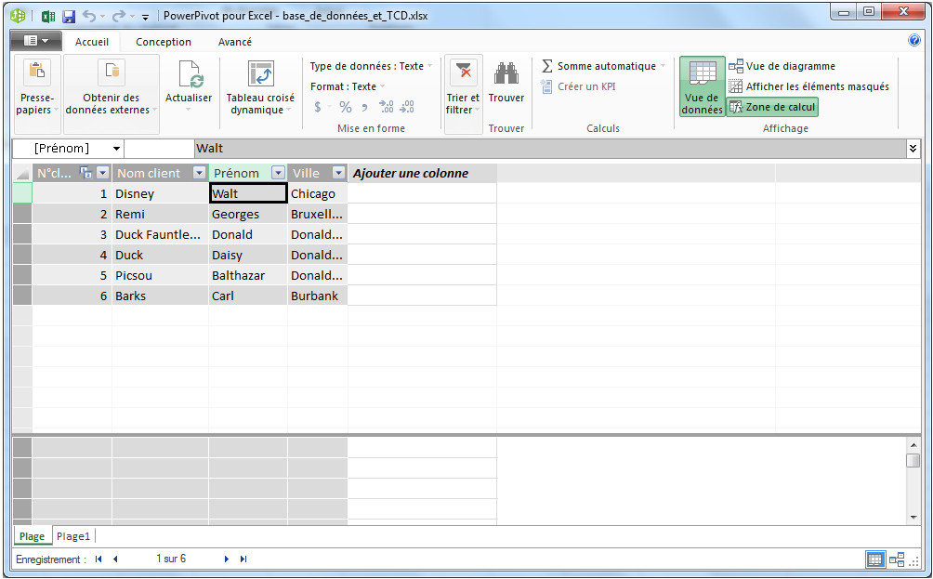Switch to Vue de diagramme
Image resolution: width=933 pixels, height=579 pixels.
coord(782,66)
